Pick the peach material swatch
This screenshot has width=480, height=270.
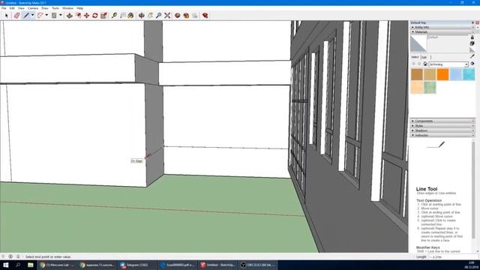pos(417,88)
